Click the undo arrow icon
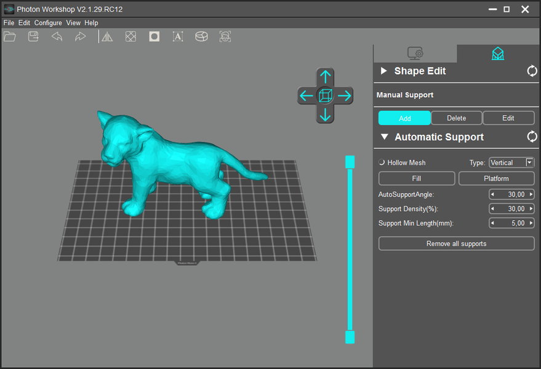541x369 pixels. (x=57, y=37)
